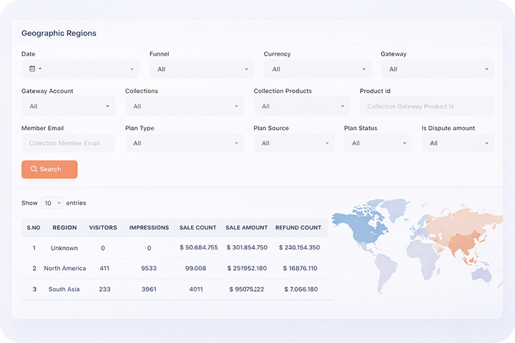Viewport: 515px width, 343px height.
Task: Click the Product Id input field
Action: (x=427, y=106)
